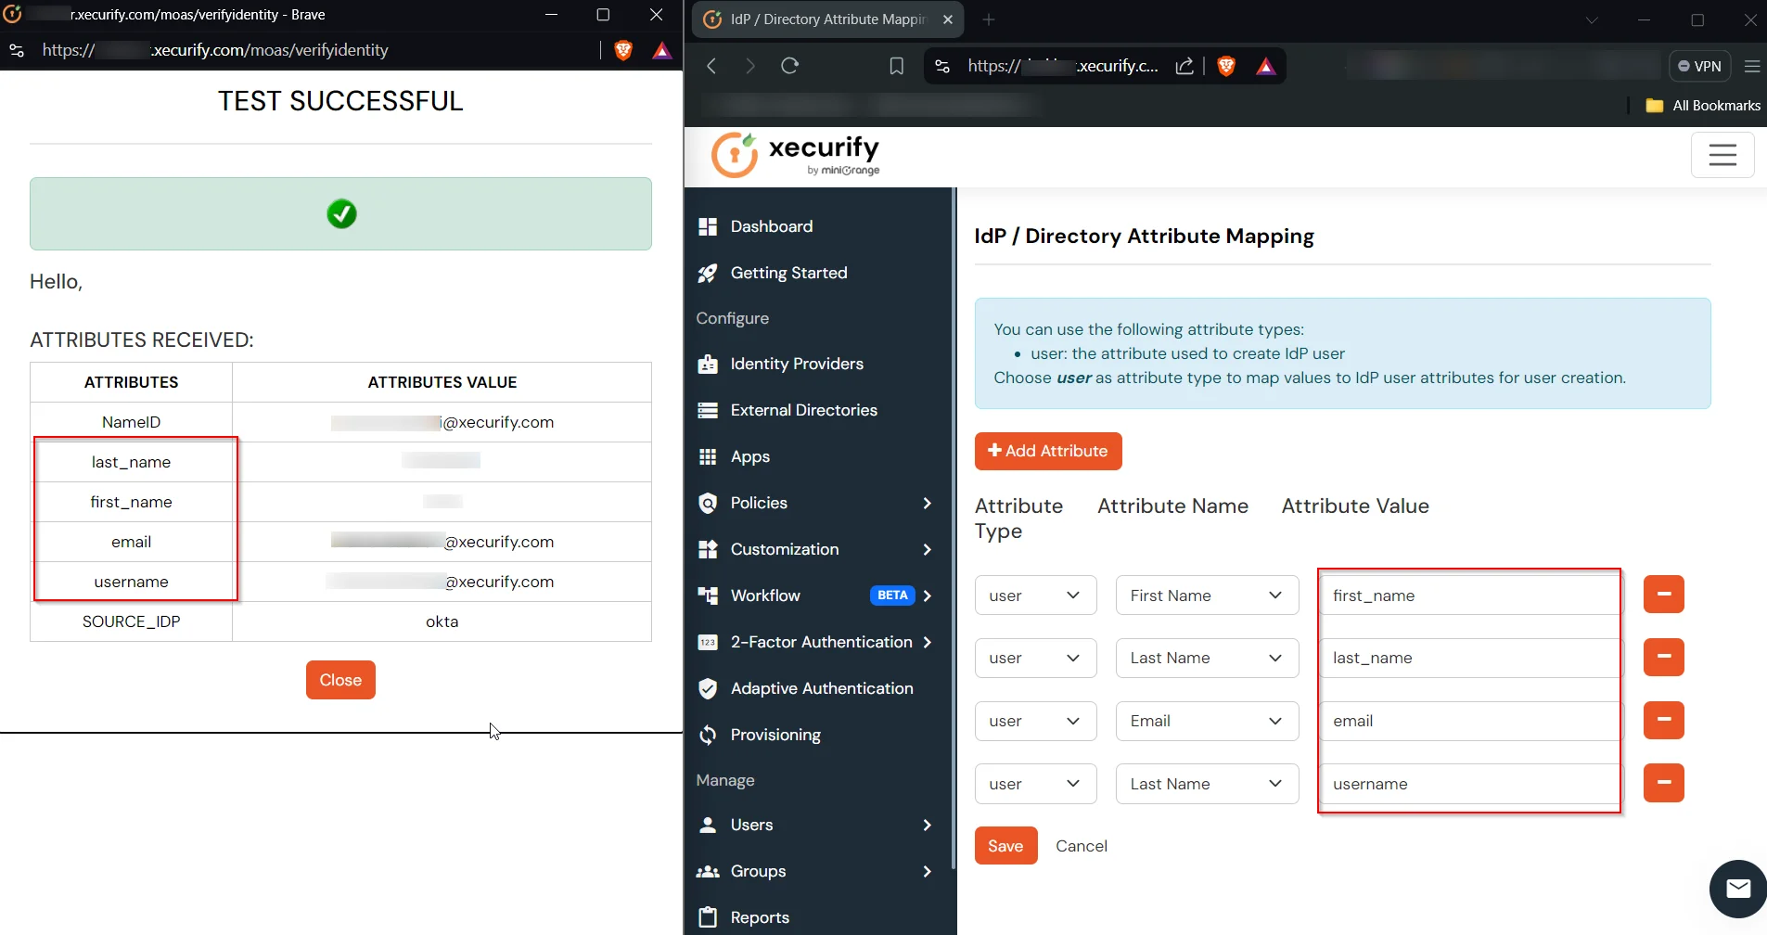Open the Attribute Name dropdown showing First Name

click(x=1206, y=595)
